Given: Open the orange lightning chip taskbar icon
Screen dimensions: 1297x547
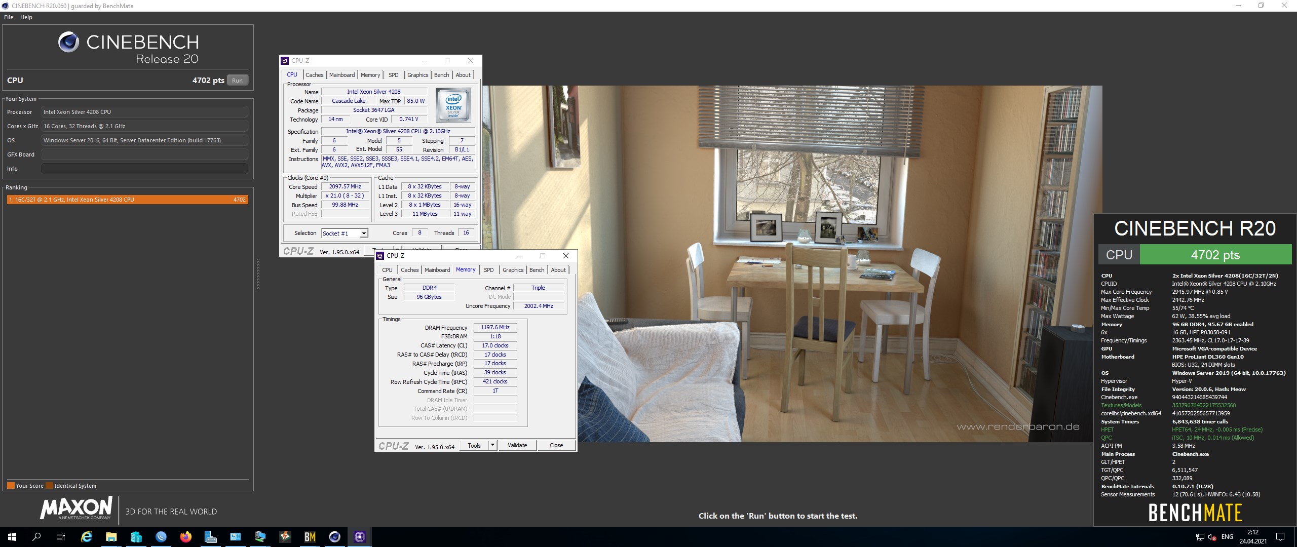Looking at the screenshot, I should pos(285,537).
